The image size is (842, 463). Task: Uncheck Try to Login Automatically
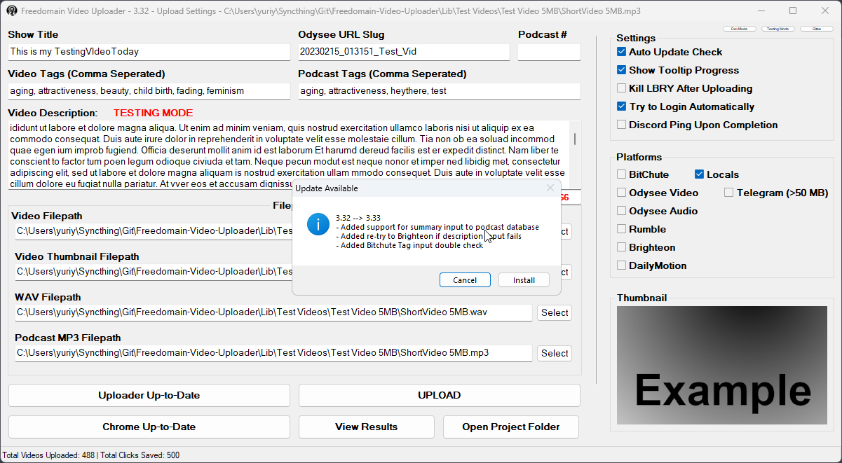621,106
